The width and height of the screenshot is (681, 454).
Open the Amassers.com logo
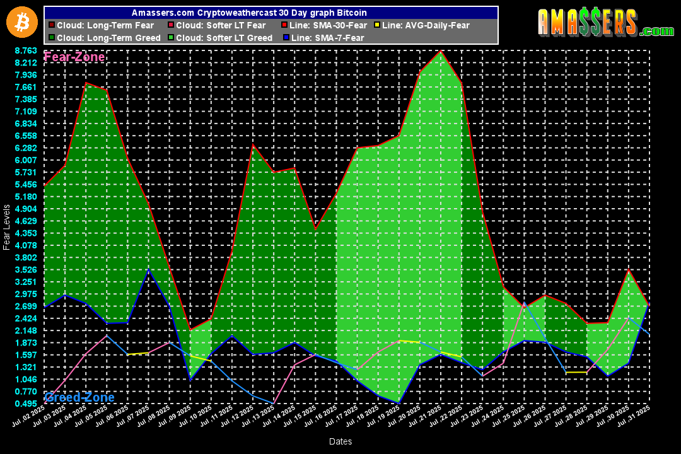pos(606,22)
